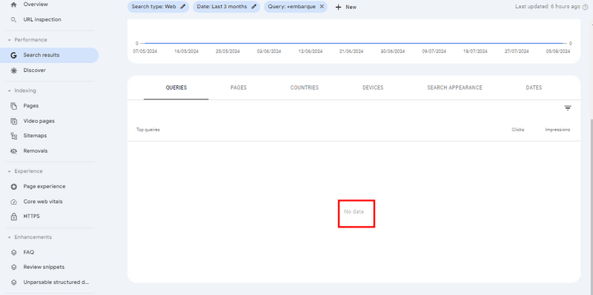Sort by Impressions column header
The width and height of the screenshot is (593, 295).
(x=557, y=130)
